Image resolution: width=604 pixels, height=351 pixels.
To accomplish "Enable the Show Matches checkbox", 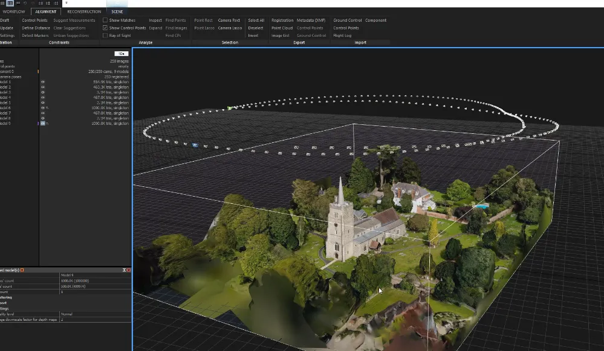I will coord(105,21).
